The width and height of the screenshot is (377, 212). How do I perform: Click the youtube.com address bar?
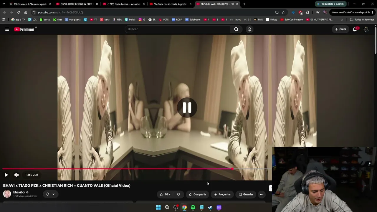pos(153,12)
